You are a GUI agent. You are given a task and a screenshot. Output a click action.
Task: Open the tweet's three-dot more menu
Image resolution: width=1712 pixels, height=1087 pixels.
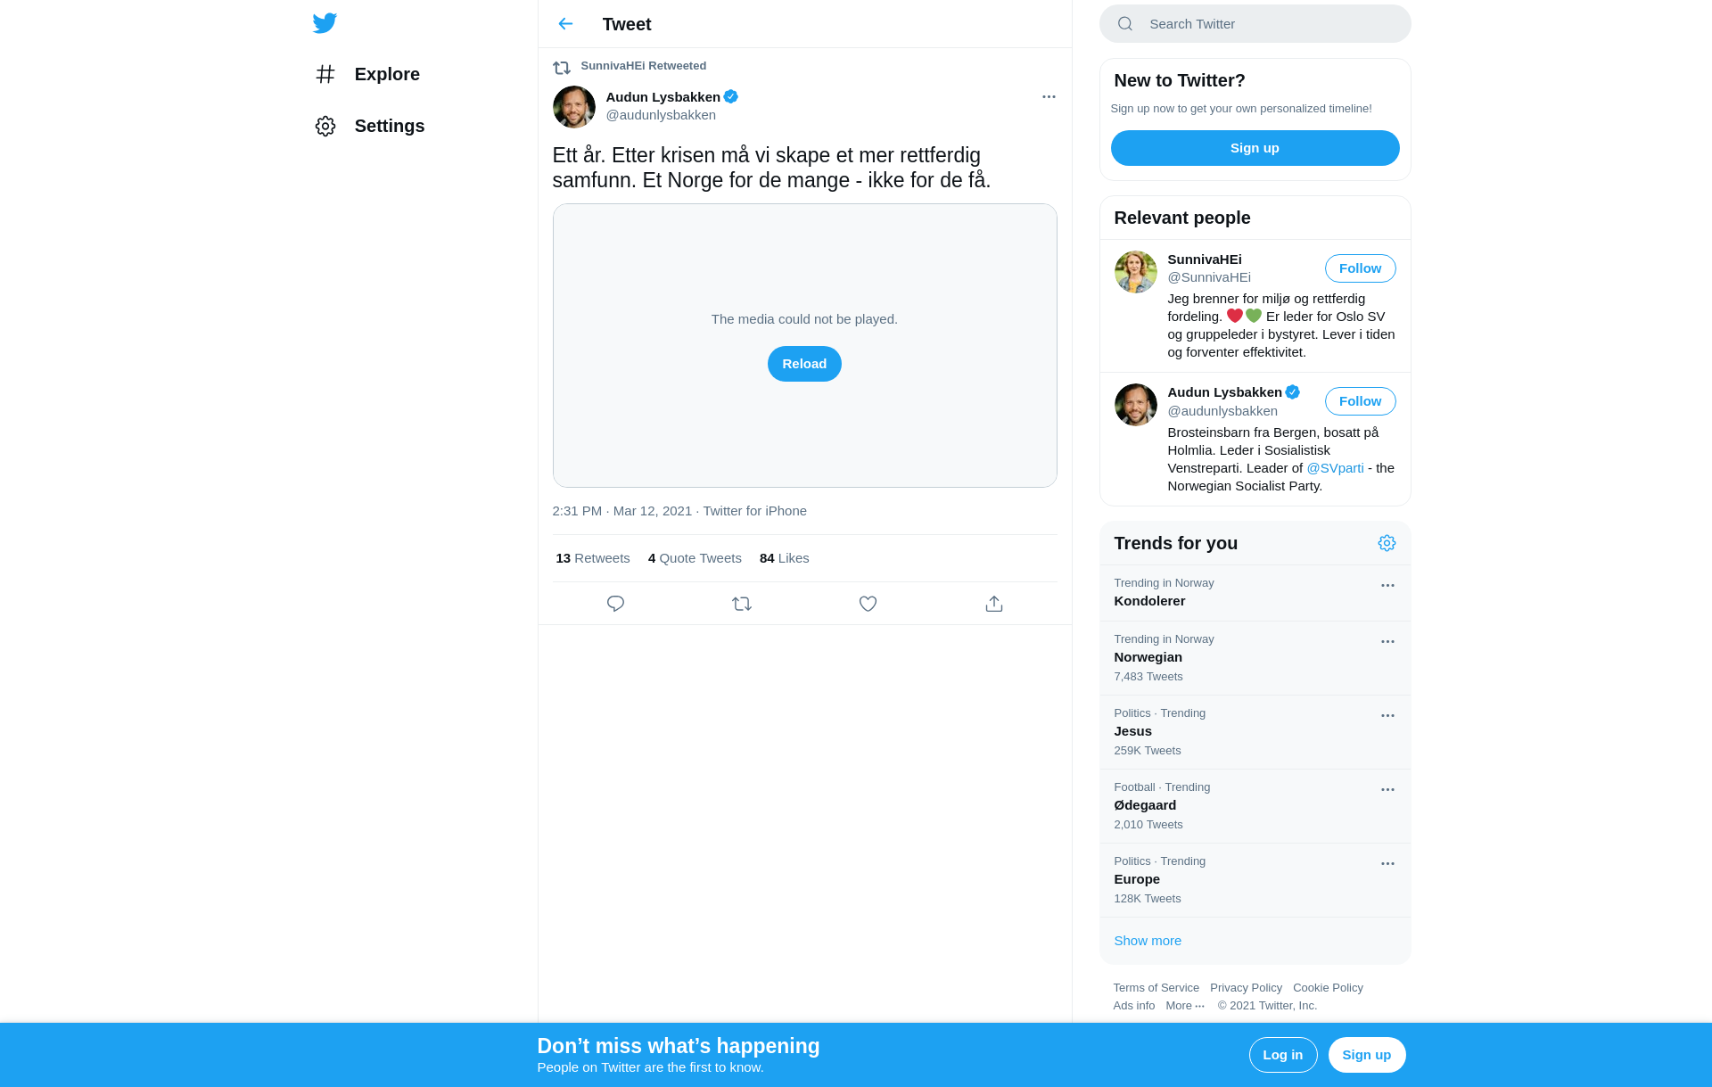pos(1049,96)
